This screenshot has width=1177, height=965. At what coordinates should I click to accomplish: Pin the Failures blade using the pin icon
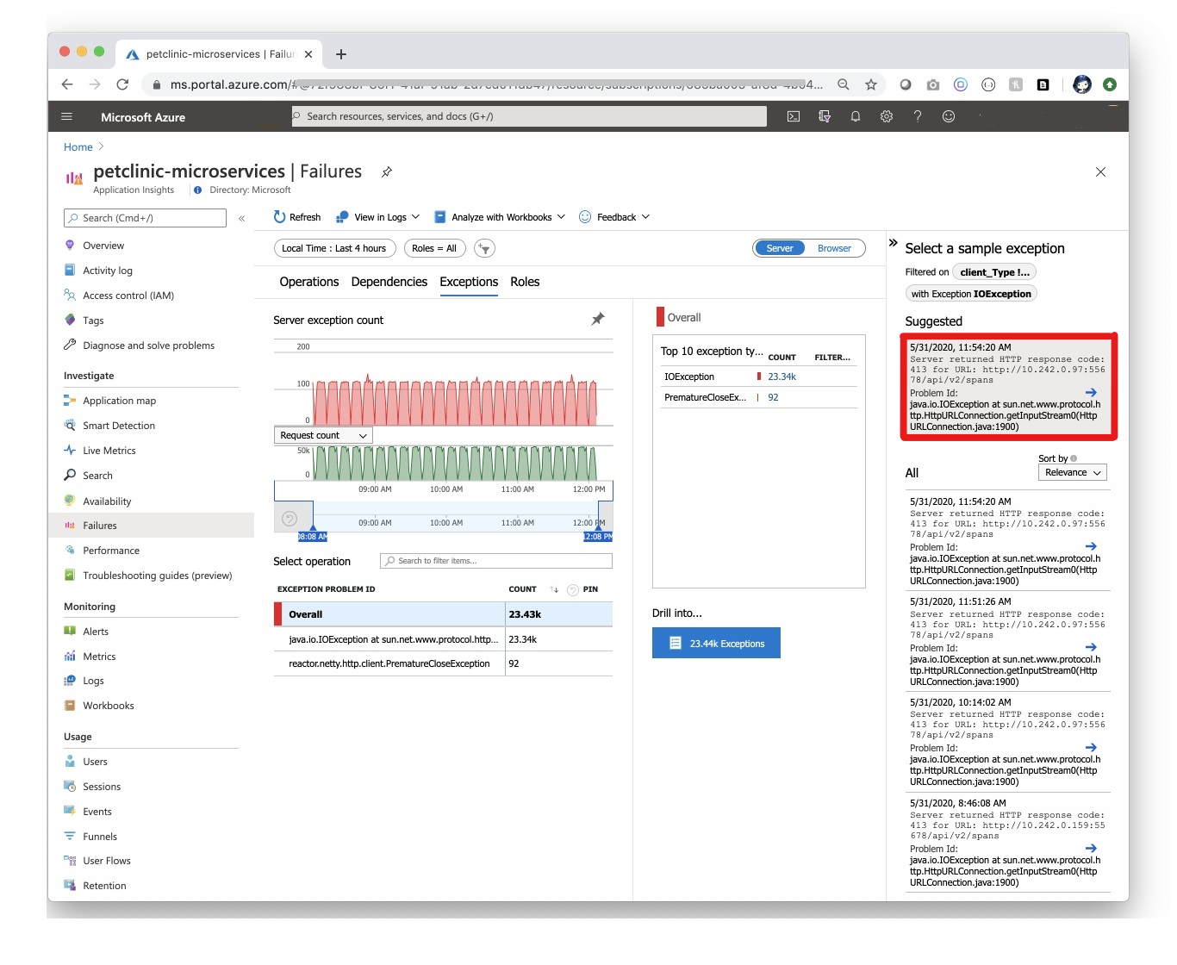tap(387, 172)
